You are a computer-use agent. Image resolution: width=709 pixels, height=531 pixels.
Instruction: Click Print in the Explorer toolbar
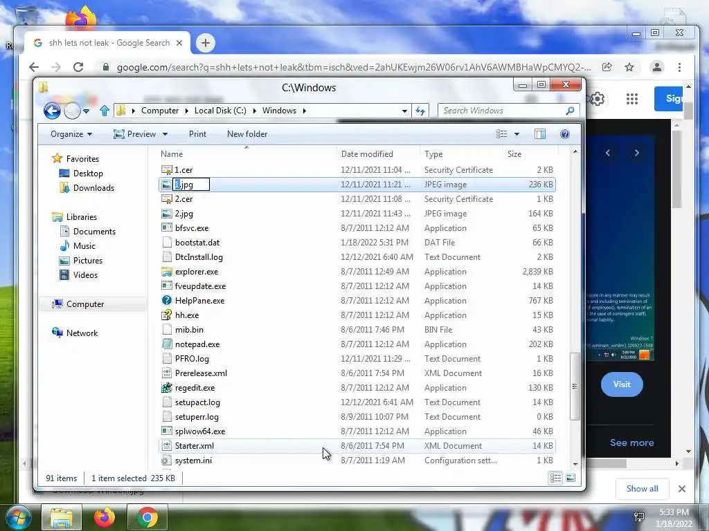197,134
